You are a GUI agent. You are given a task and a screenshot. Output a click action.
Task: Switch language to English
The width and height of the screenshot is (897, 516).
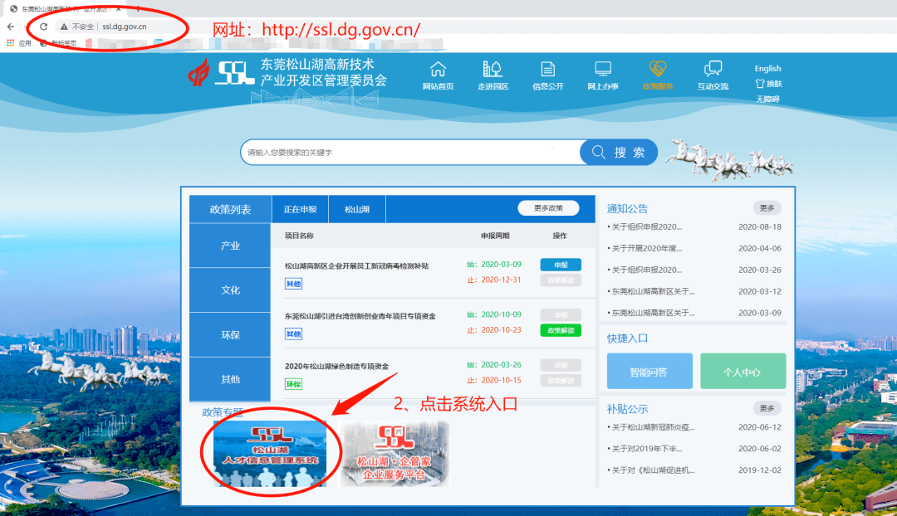pos(767,69)
